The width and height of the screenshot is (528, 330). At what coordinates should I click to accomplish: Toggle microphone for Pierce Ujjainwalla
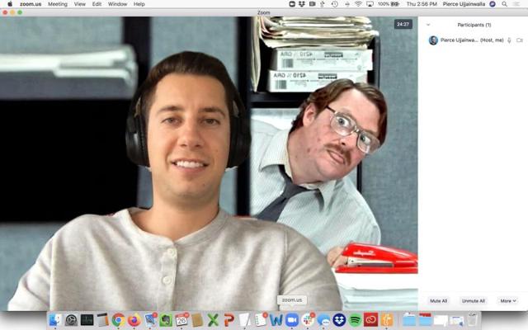coord(509,40)
